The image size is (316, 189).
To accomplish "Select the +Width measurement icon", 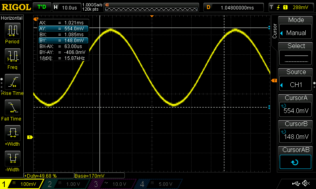I will 13,133.
